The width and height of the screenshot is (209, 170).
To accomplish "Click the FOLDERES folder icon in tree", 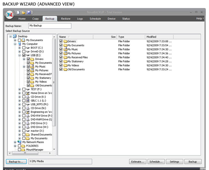I will point(23,146).
